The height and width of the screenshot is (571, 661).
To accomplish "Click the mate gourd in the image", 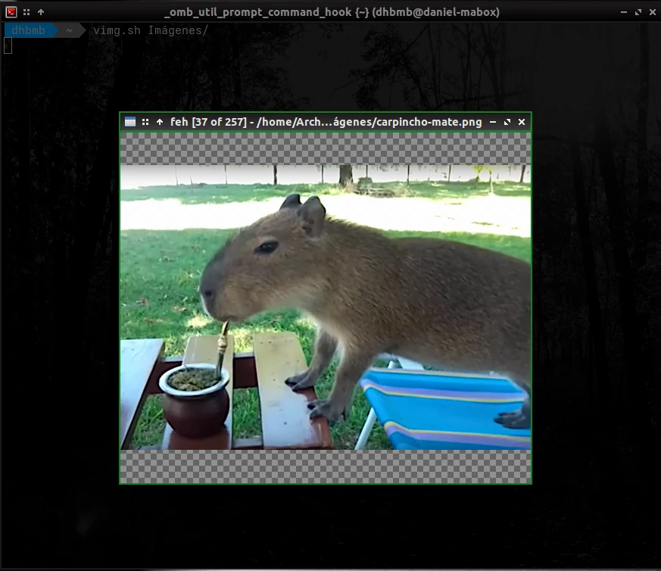I will (195, 400).
